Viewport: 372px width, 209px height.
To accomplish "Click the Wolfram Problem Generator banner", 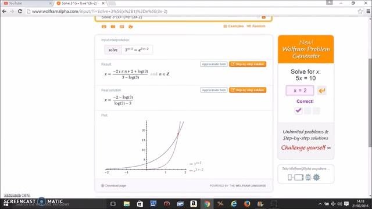I will pyautogui.click(x=306, y=49).
